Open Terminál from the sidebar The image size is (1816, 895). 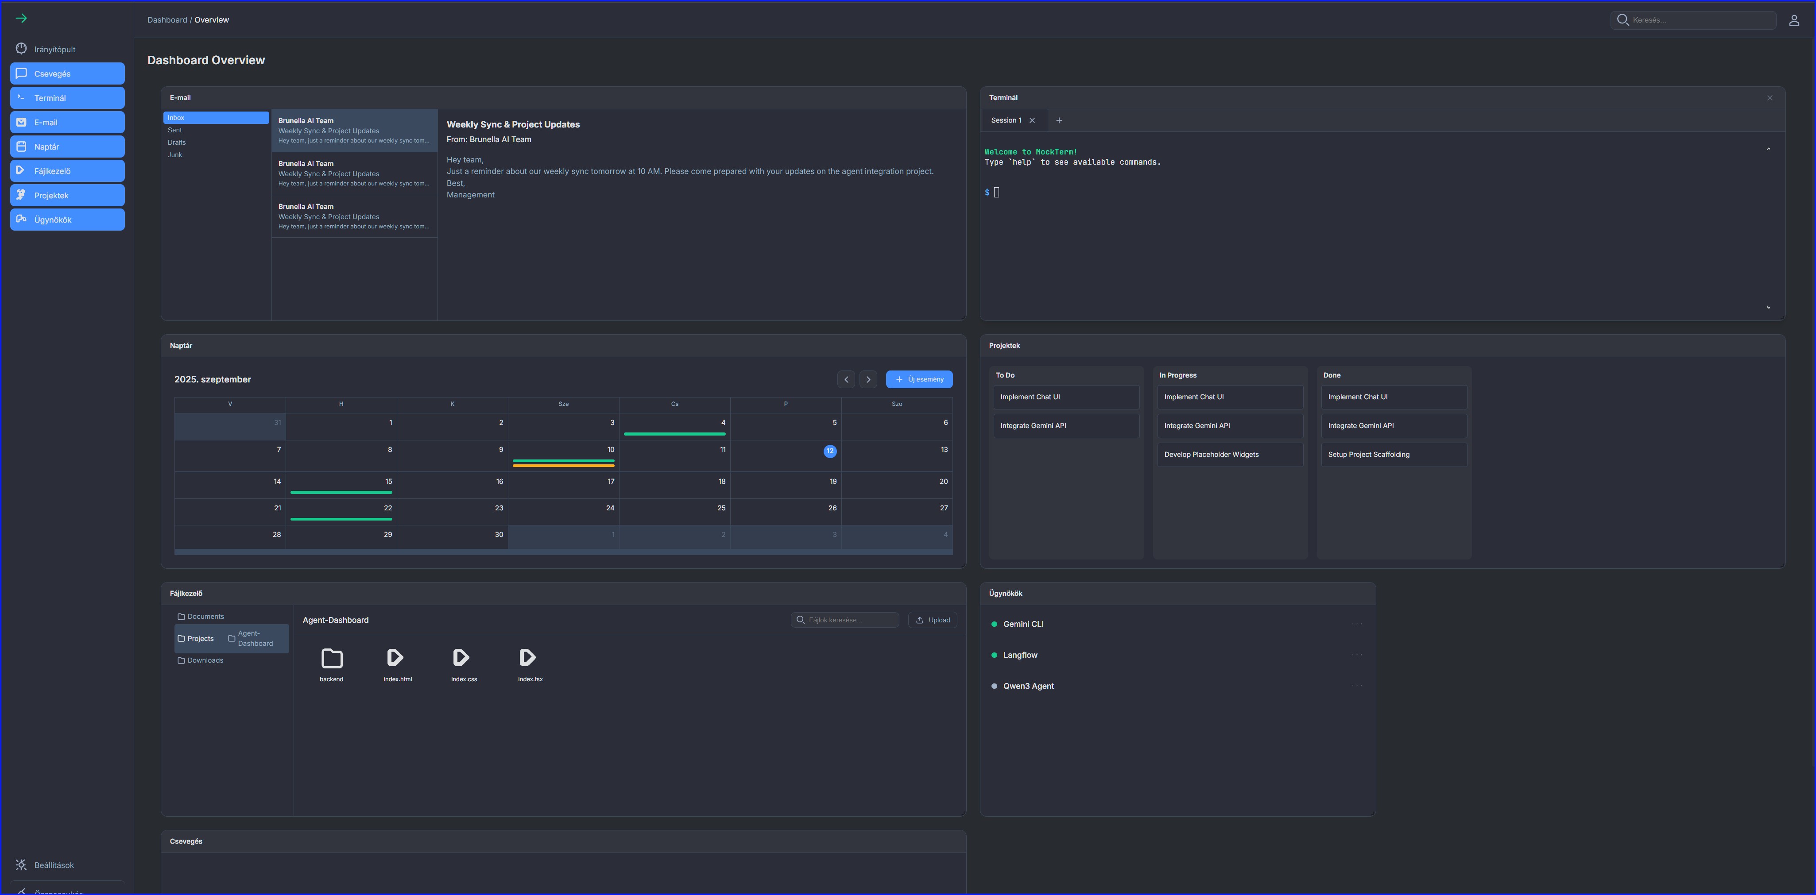67,98
